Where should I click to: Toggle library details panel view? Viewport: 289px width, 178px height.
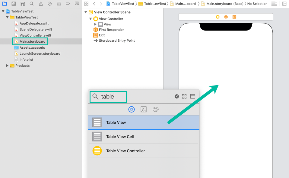[193, 96]
